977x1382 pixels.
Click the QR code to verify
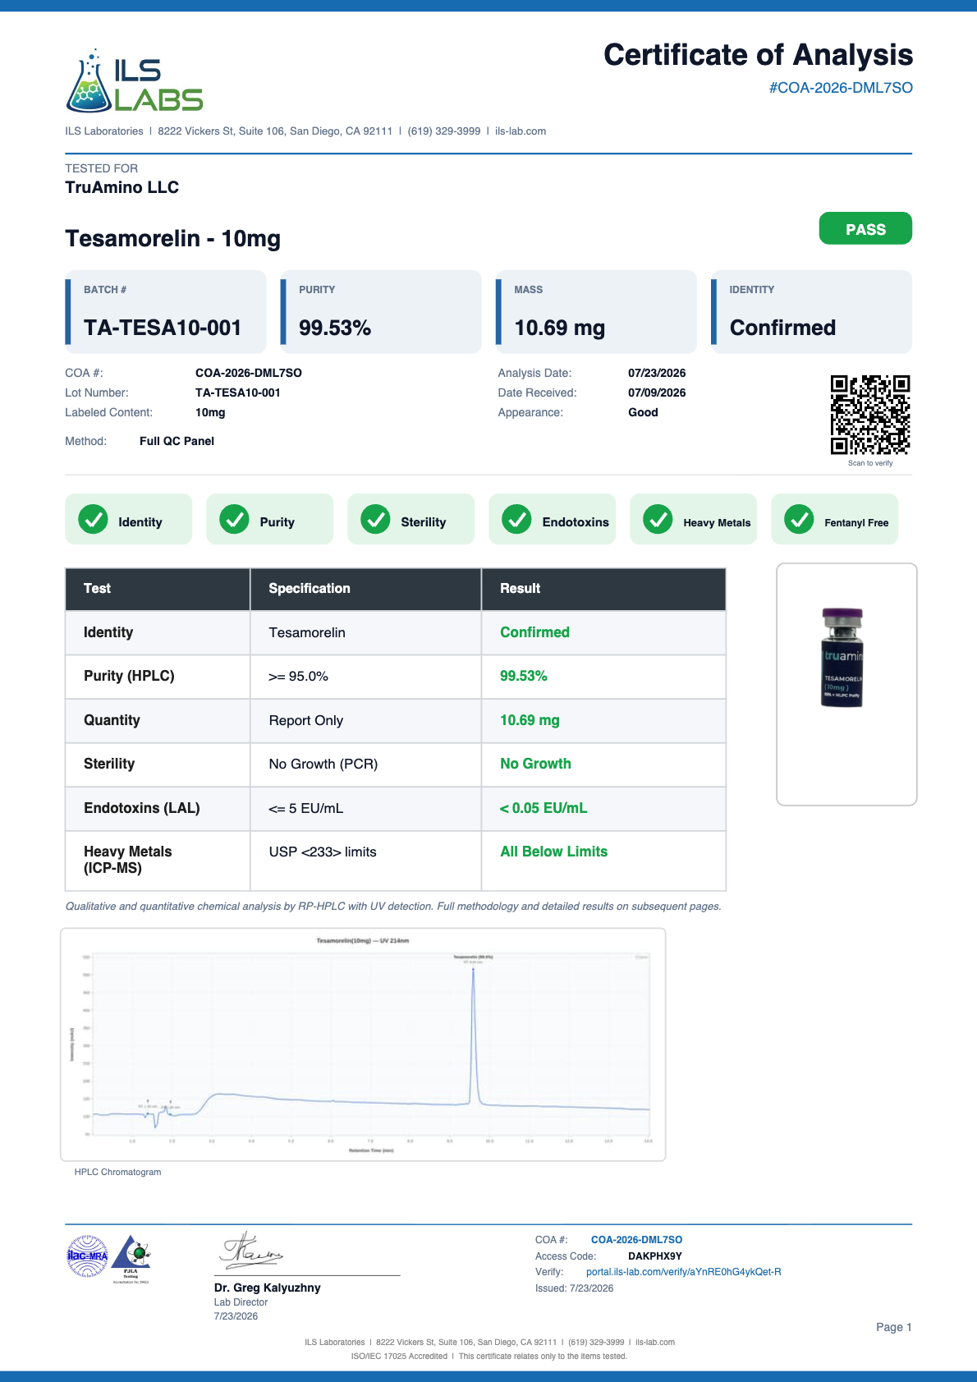[870, 415]
